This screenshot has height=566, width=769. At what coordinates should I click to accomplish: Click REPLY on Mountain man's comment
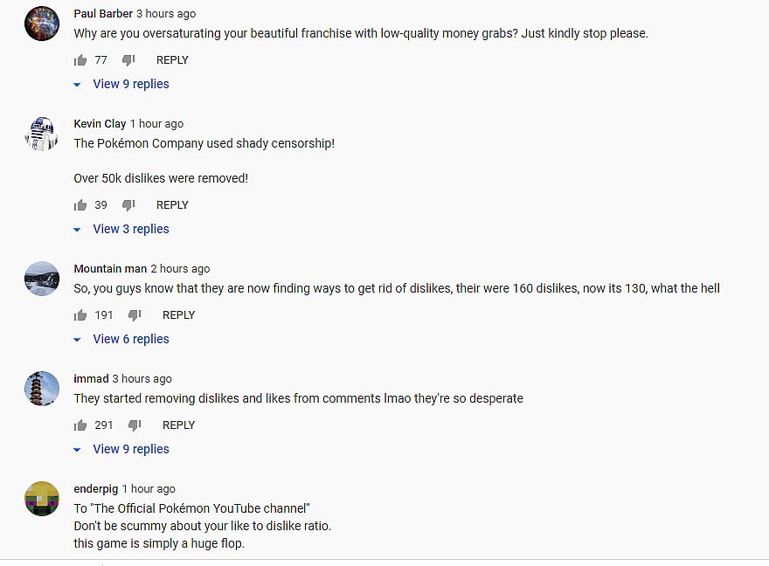(178, 314)
